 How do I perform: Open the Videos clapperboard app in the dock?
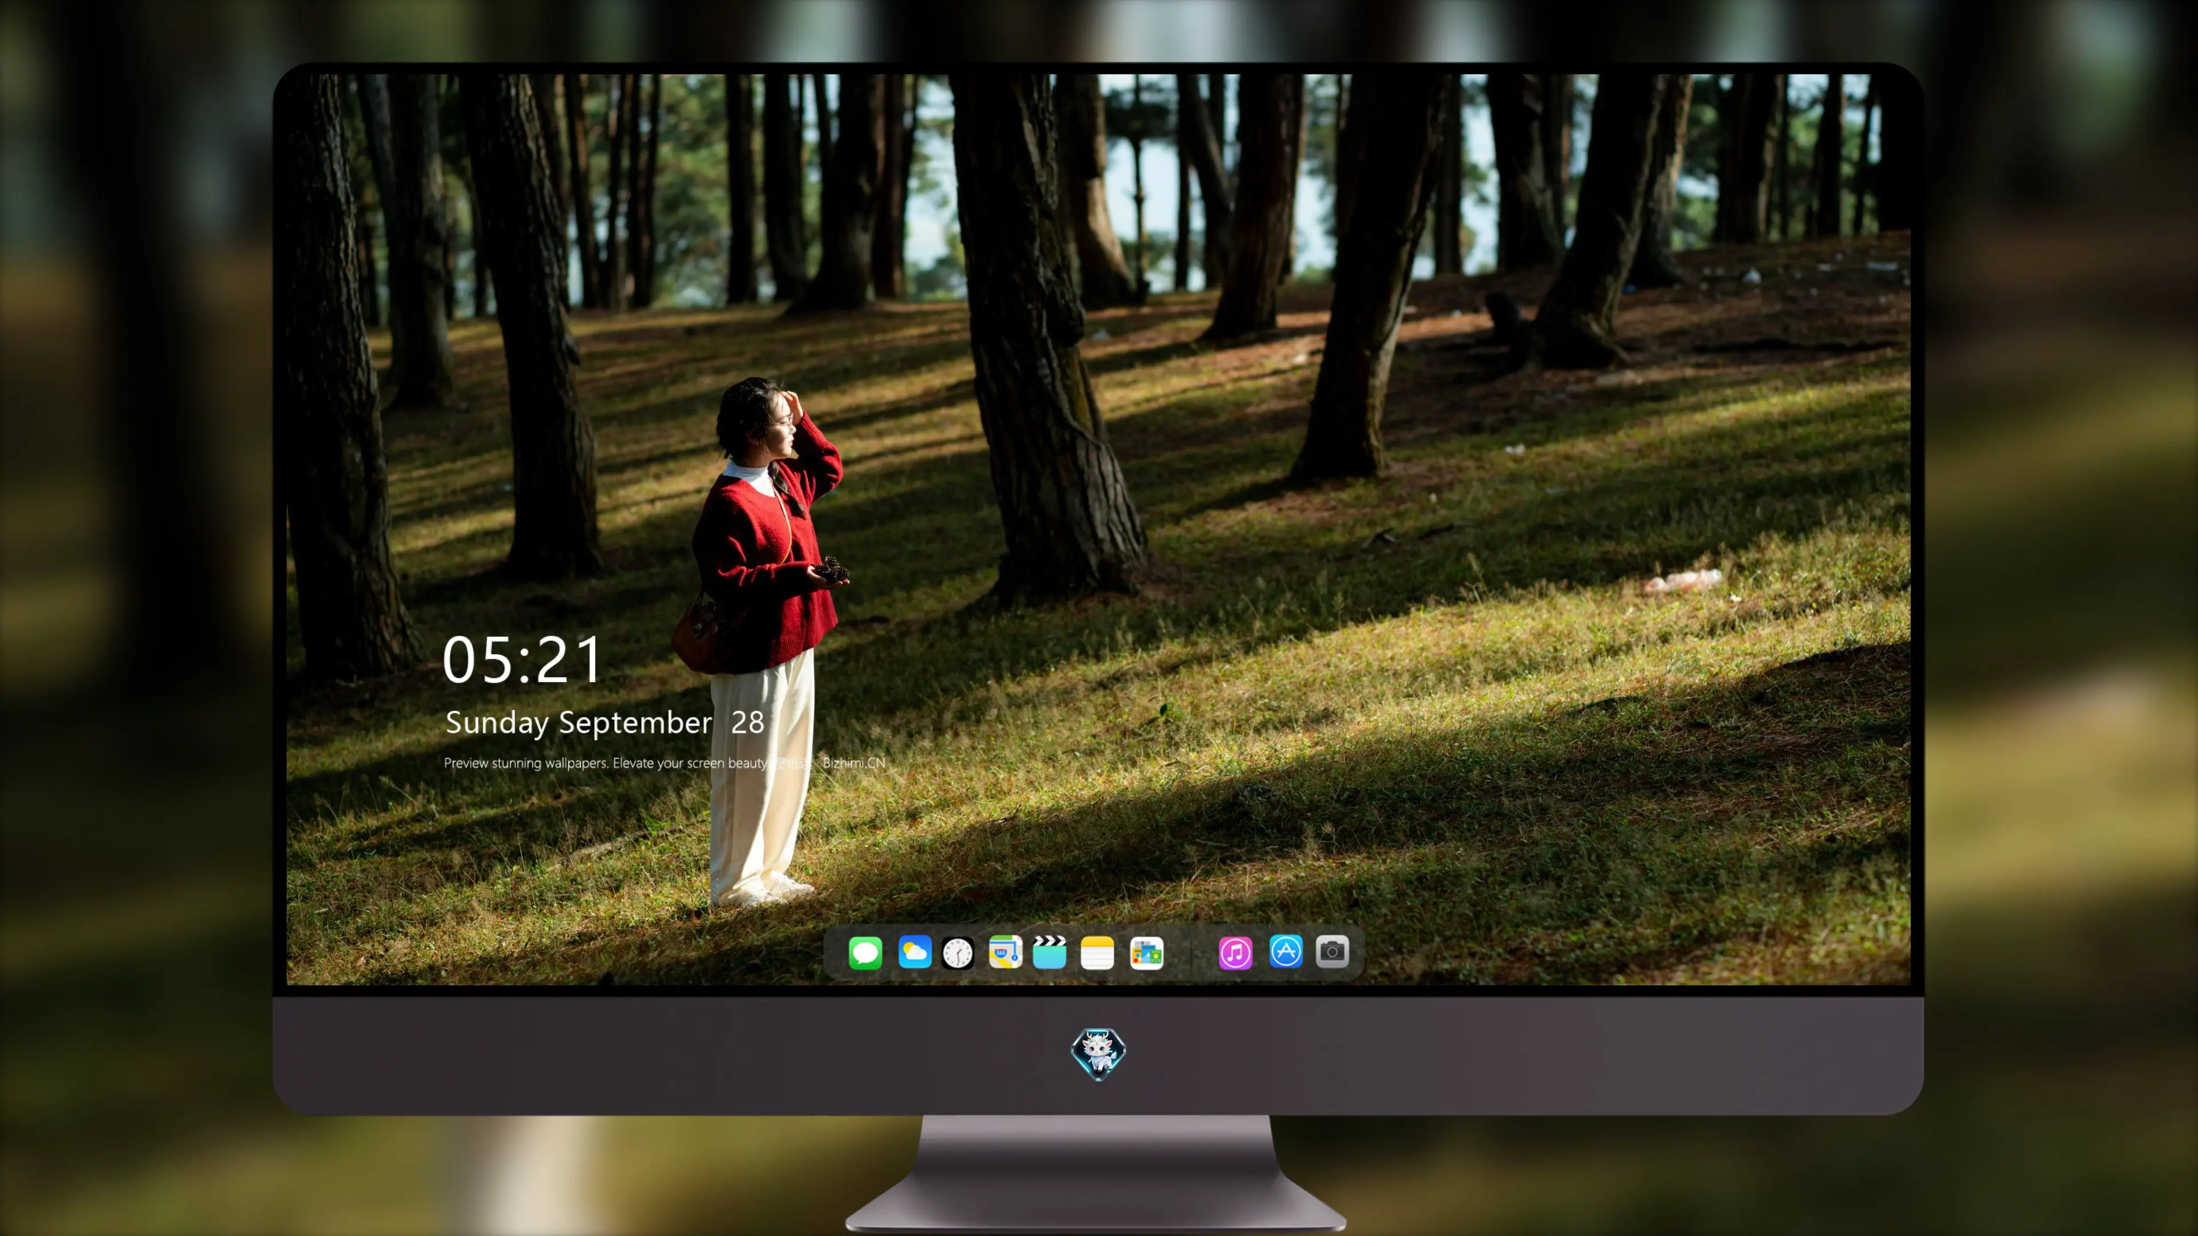(1050, 952)
